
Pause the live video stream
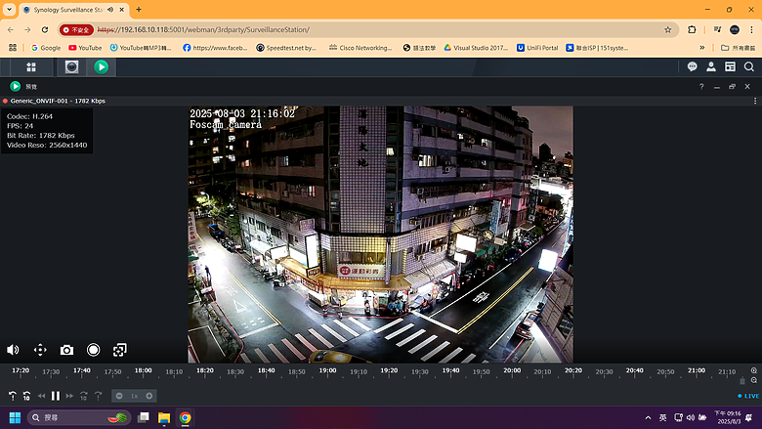click(56, 396)
